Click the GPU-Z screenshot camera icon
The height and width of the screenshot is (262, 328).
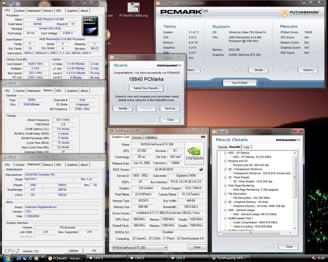point(203,137)
